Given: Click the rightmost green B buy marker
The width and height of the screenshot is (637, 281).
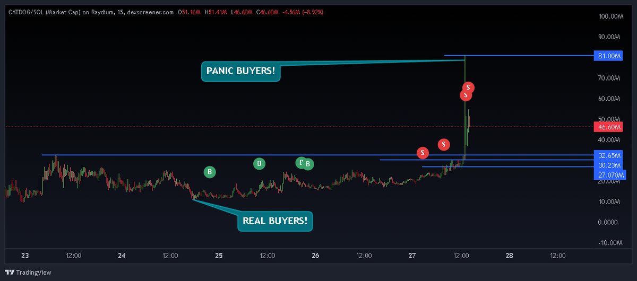Looking at the screenshot, I should pos(307,164).
